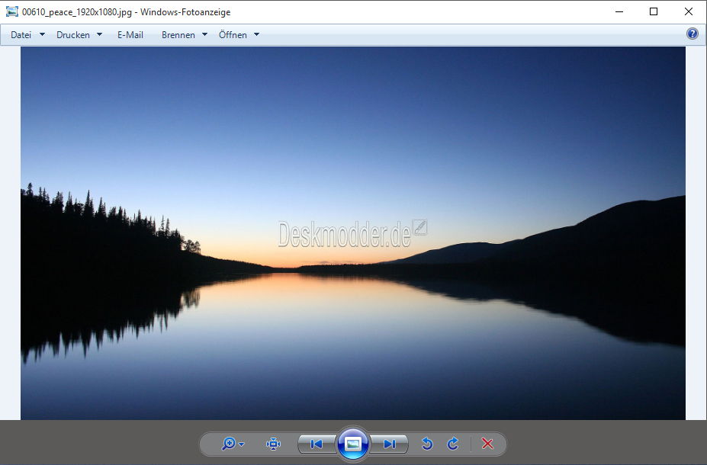707x465 pixels.
Task: Minimize the Windows-Fotoanzeige window
Action: (x=619, y=11)
